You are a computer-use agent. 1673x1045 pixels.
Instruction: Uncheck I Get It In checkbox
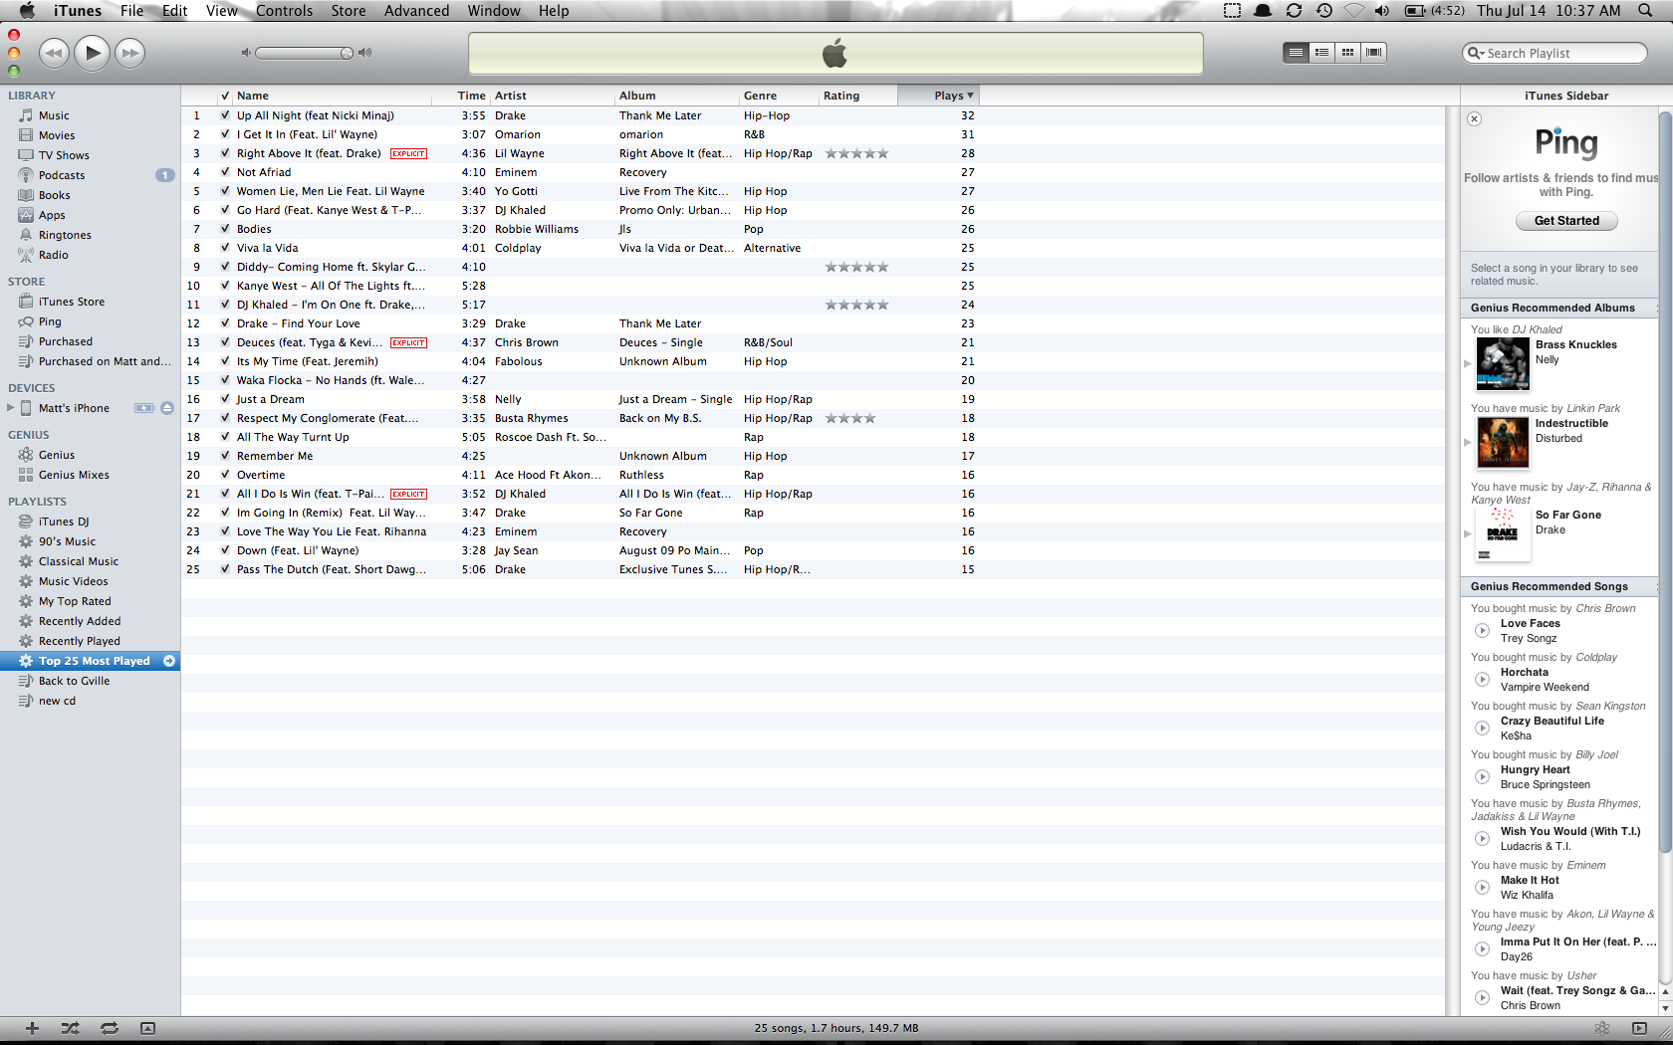(225, 134)
